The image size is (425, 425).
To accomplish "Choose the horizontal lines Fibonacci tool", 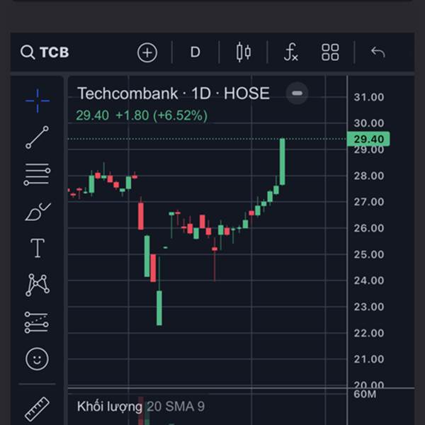I will click(37, 174).
